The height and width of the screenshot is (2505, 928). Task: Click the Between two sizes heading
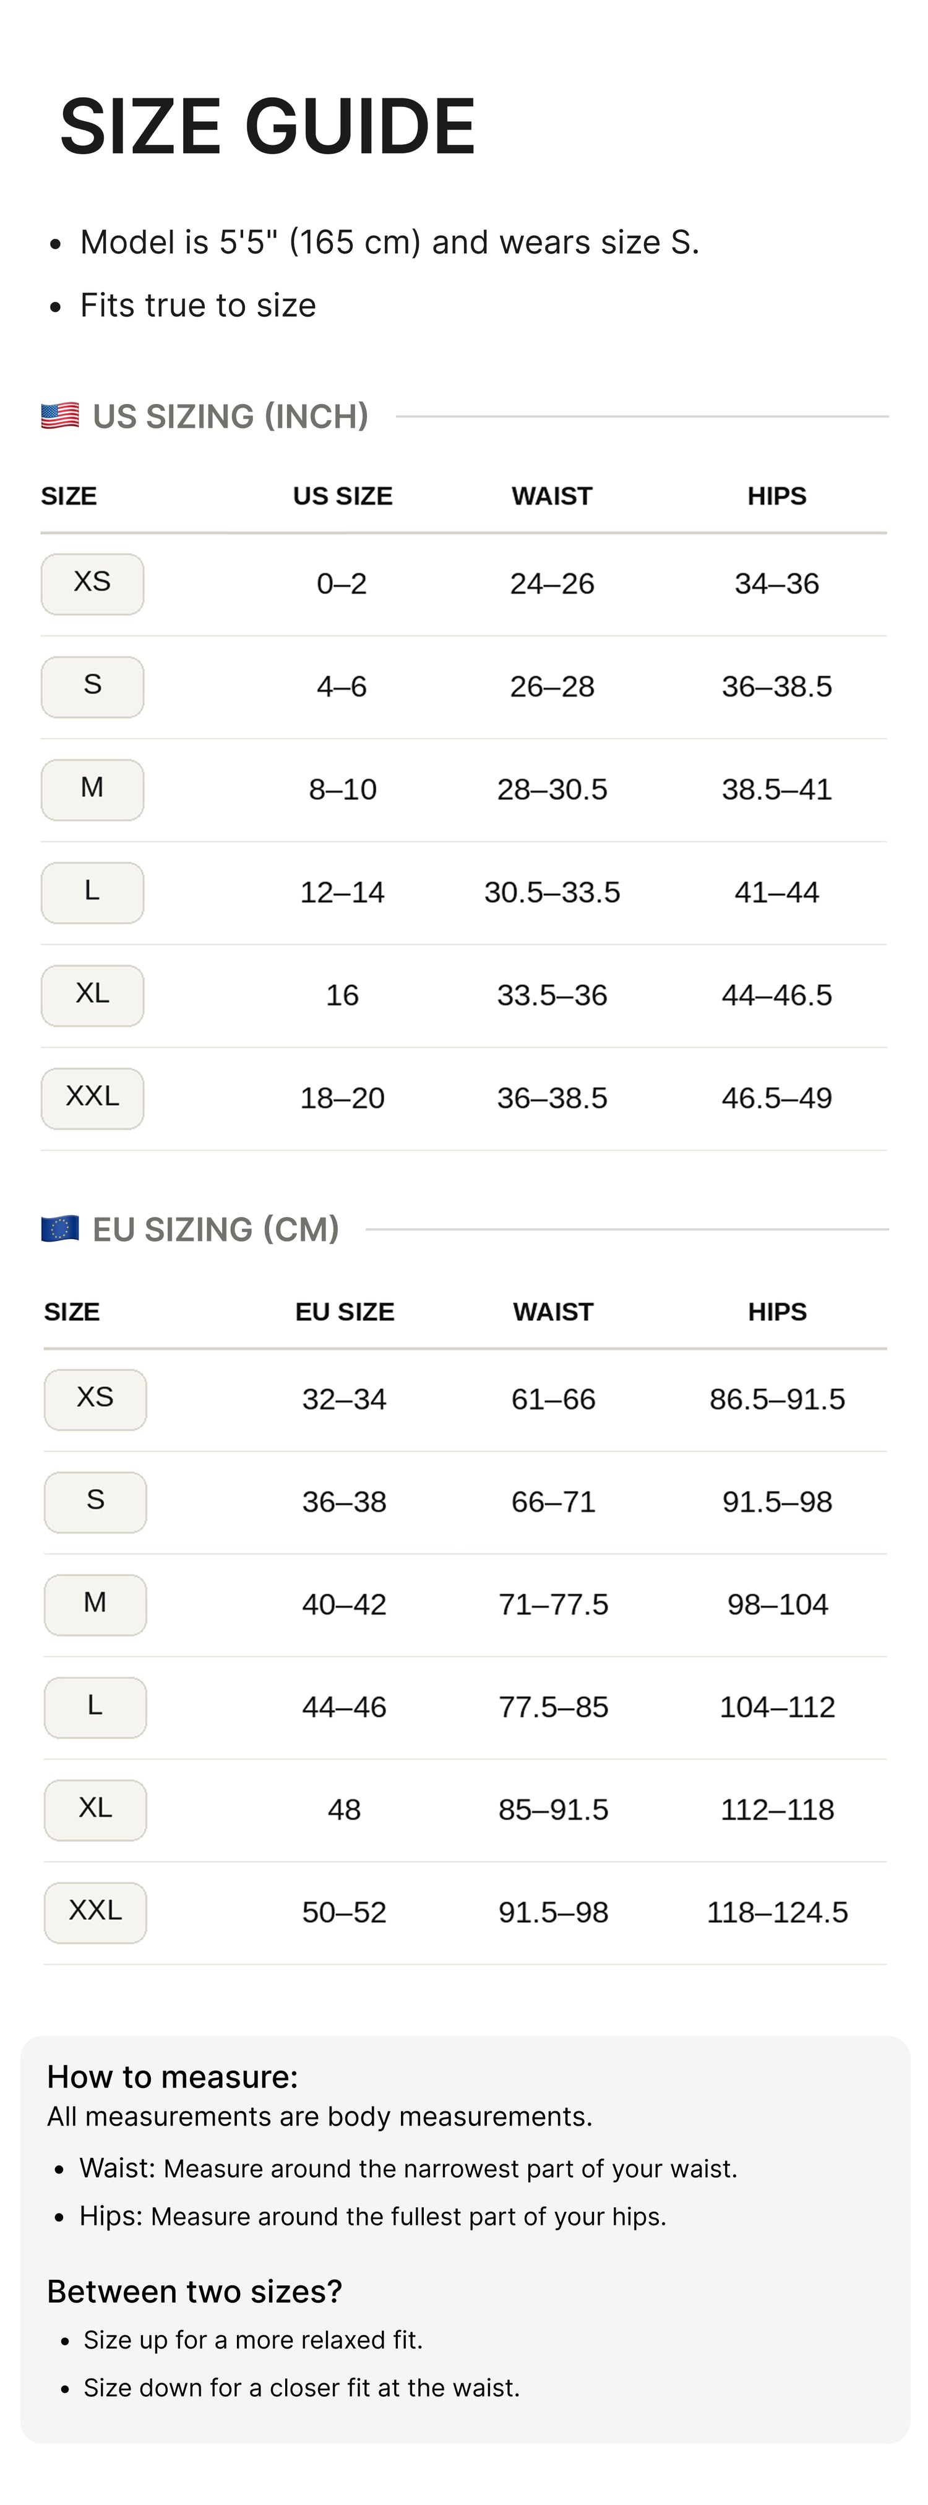coord(194,2292)
